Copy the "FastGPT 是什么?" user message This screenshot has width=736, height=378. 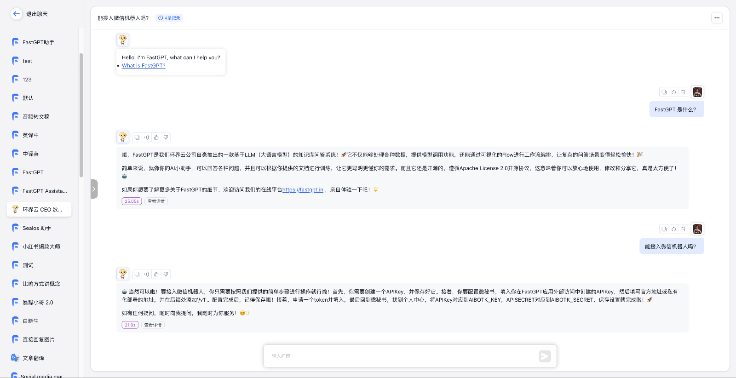[664, 92]
